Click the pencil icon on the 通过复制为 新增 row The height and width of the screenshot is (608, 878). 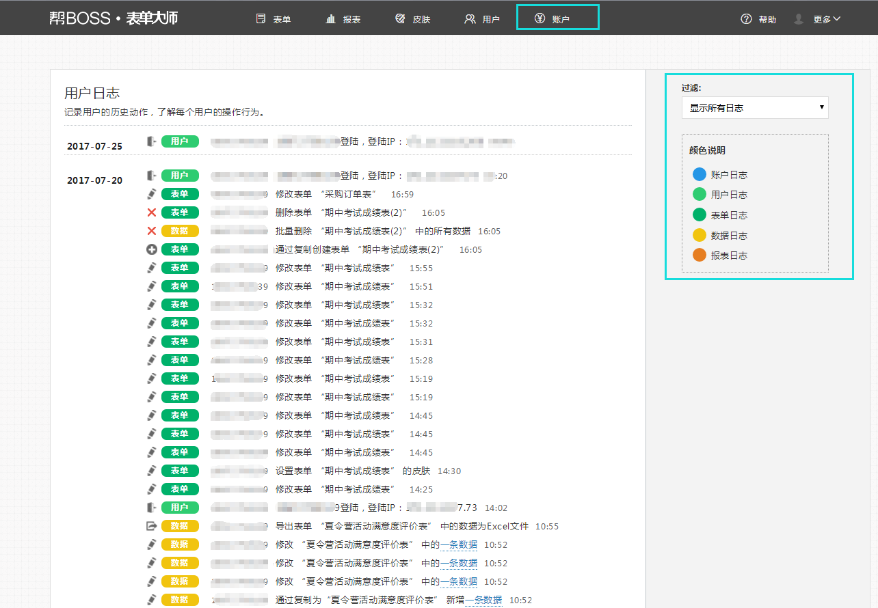[x=152, y=600]
